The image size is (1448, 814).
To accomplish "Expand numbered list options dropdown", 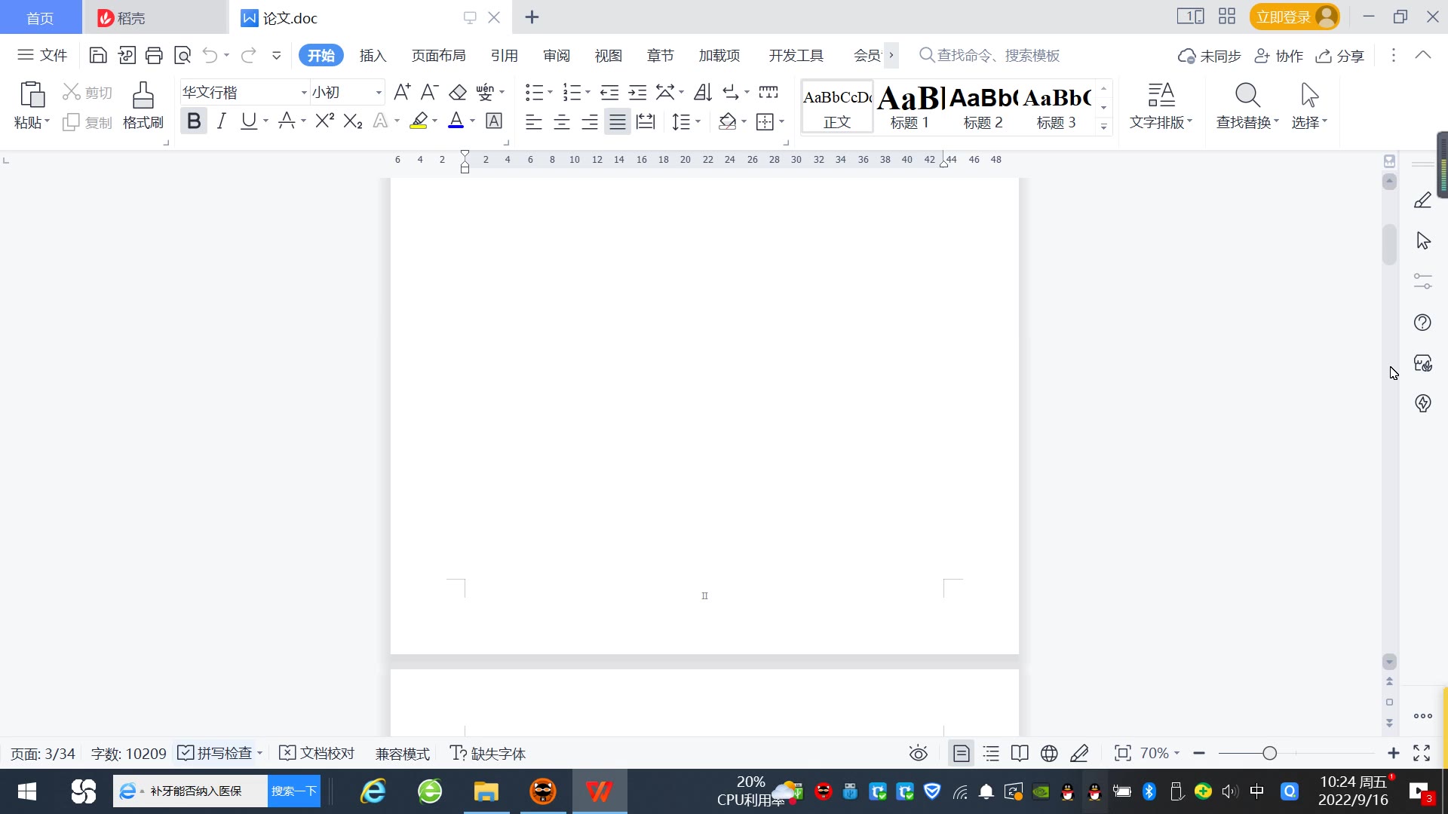I will (587, 92).
